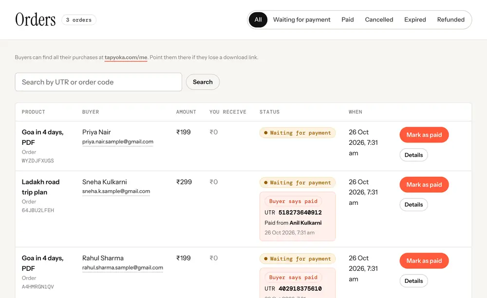This screenshot has height=298, width=487.
Task: Click the PRODUCT column header
Action: [33, 112]
